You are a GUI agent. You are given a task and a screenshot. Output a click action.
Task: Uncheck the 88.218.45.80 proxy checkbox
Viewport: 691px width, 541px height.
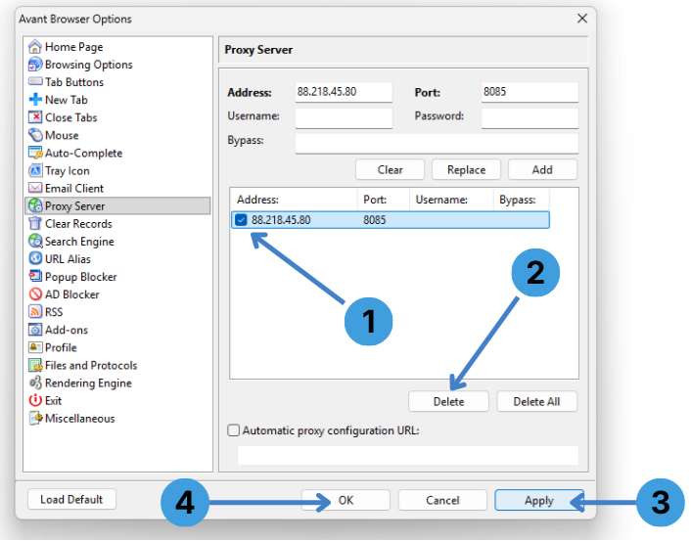tap(241, 220)
